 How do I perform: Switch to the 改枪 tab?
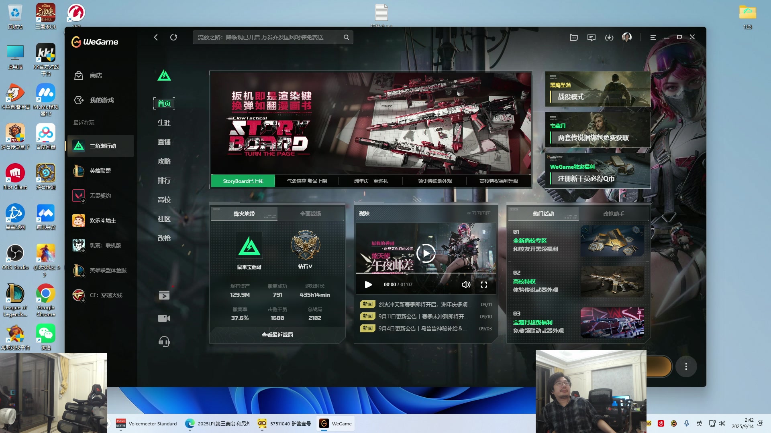pyautogui.click(x=164, y=238)
